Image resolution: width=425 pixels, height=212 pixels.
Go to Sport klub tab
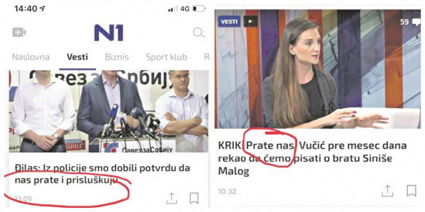(x=166, y=57)
